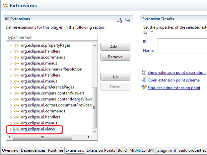Image resolution: width=207 pixels, height=155 pixels.
Task: Expand the org.eclipse.ui.views tree node
Action: 10,129
